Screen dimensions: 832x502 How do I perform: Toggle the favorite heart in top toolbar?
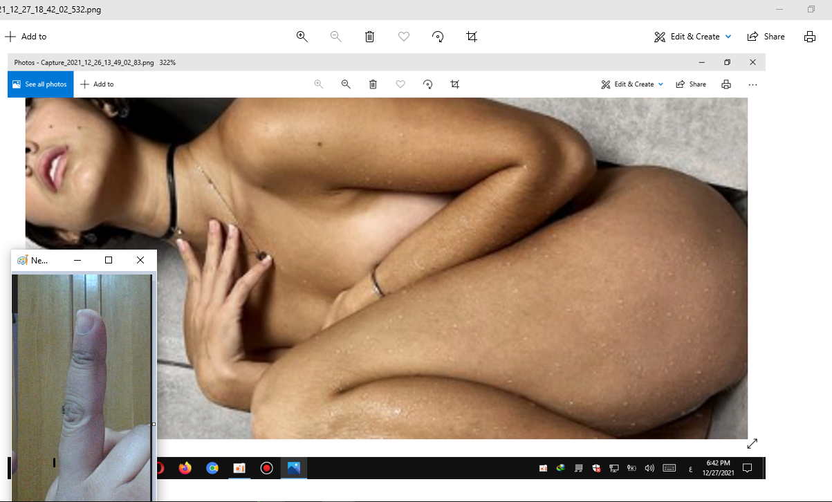[404, 37]
